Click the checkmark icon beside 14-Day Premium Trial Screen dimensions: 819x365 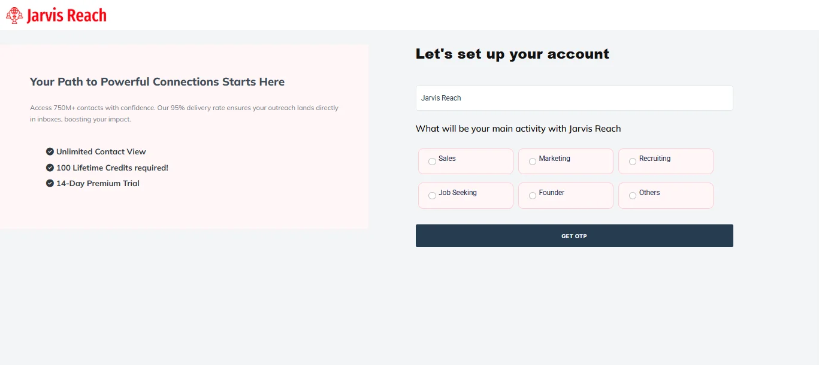(50, 183)
